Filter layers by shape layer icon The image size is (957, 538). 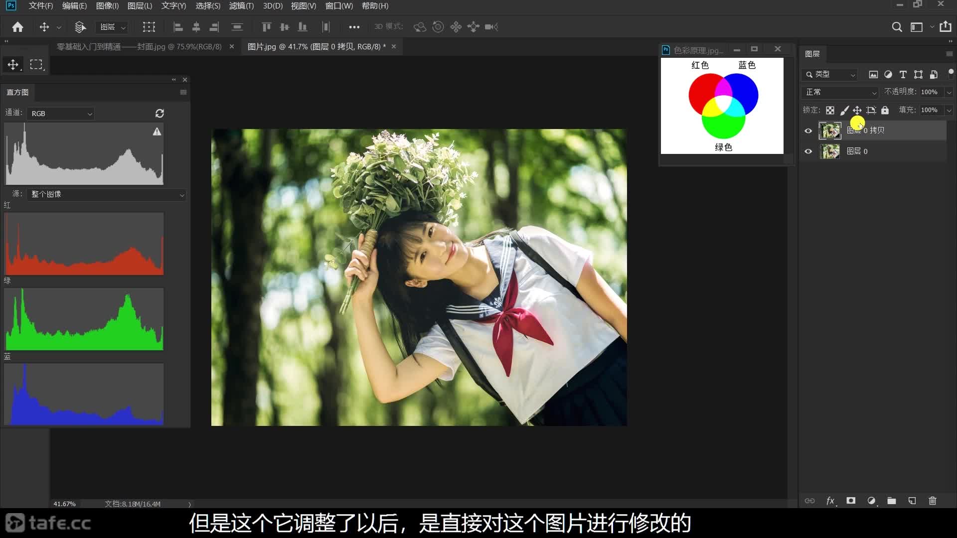918,74
